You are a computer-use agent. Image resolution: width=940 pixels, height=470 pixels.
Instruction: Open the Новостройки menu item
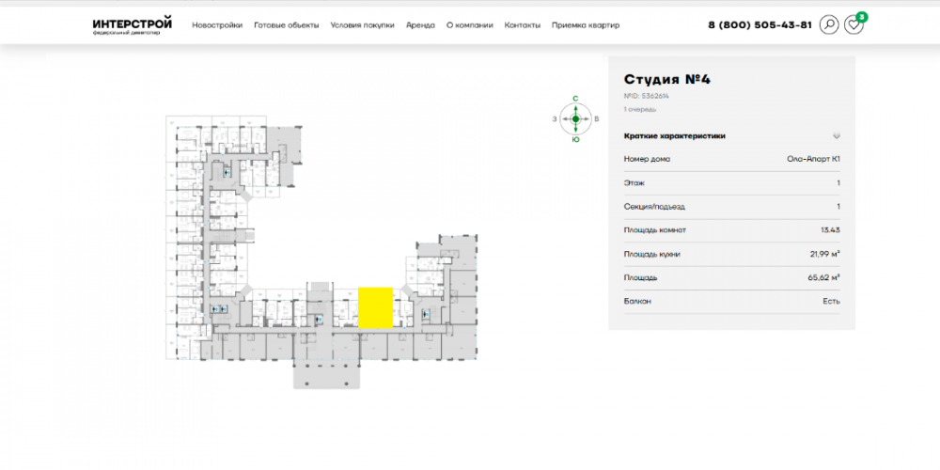[x=217, y=25]
